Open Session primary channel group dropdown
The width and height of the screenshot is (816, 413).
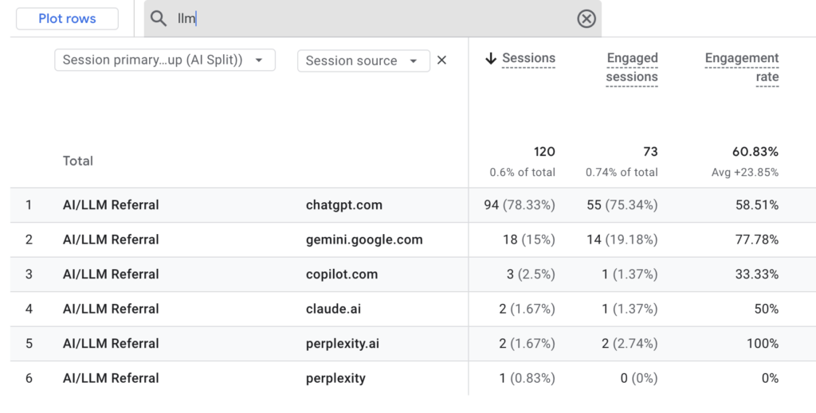pyautogui.click(x=164, y=60)
